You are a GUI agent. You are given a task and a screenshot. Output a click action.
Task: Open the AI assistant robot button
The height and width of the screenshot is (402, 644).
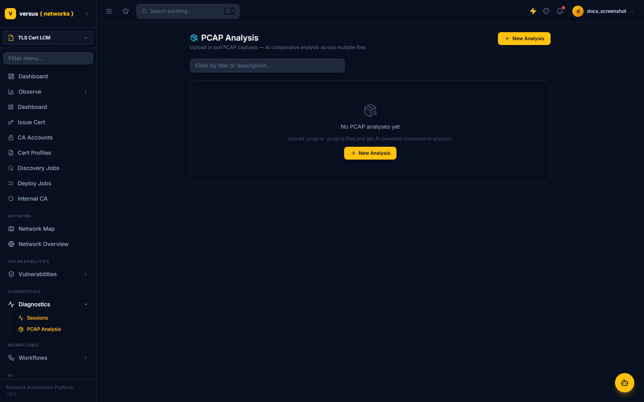coord(625,383)
